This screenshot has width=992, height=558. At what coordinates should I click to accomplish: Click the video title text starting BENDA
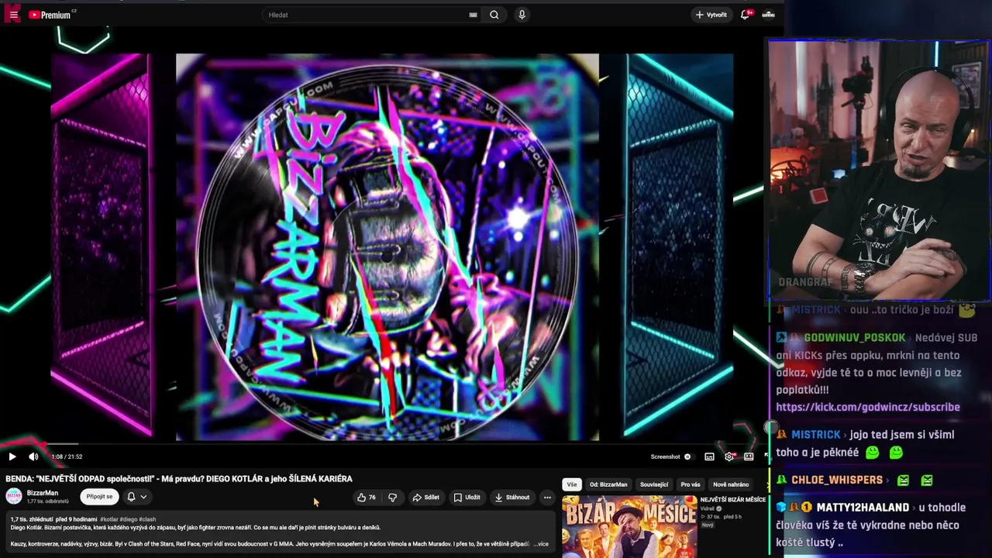pos(179,479)
